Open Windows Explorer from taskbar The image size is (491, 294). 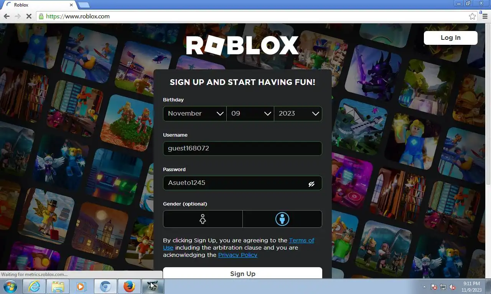[x=58, y=286]
